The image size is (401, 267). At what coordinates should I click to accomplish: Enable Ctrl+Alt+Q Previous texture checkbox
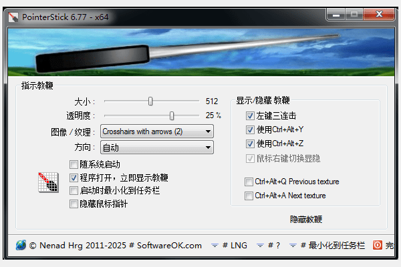click(249, 182)
